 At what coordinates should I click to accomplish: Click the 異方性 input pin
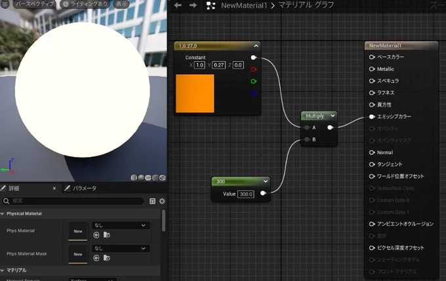(372, 105)
